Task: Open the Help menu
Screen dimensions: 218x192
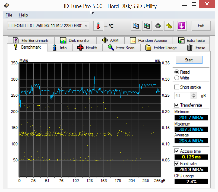Action: coord(23,15)
